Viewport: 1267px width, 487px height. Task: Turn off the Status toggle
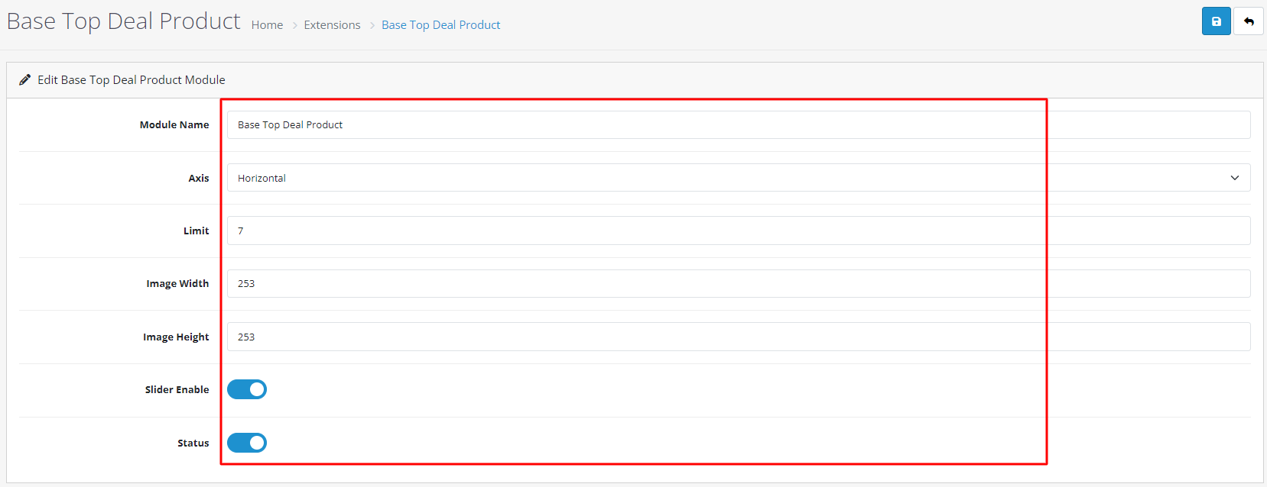247,443
